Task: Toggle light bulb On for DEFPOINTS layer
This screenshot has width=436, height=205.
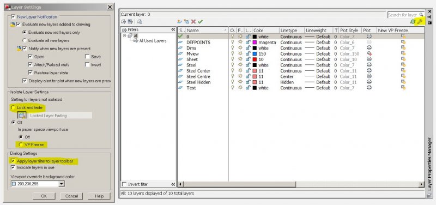Action: coord(233,43)
